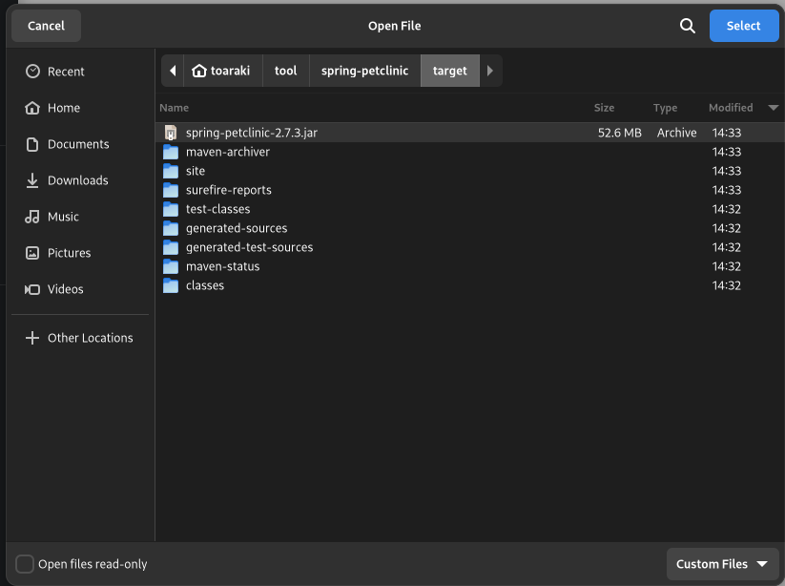The width and height of the screenshot is (785, 586).
Task: Enable Open files read-only checkbox
Action: point(25,564)
